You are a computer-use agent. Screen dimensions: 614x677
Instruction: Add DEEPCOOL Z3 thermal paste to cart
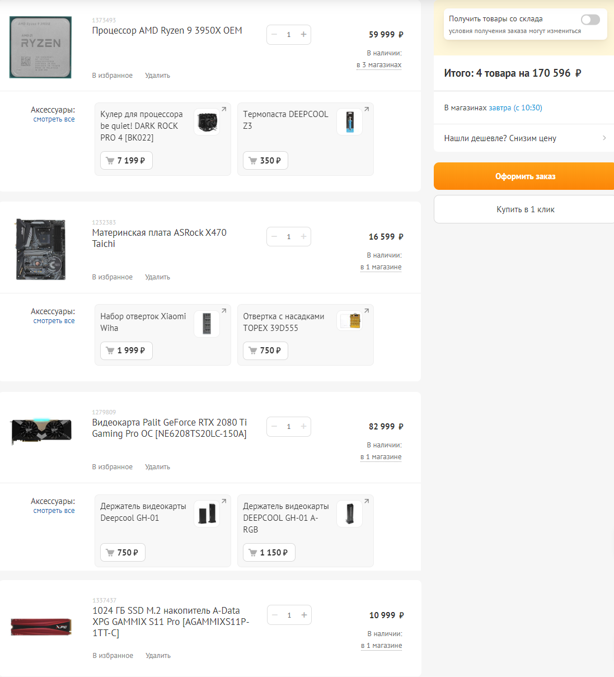[265, 161]
